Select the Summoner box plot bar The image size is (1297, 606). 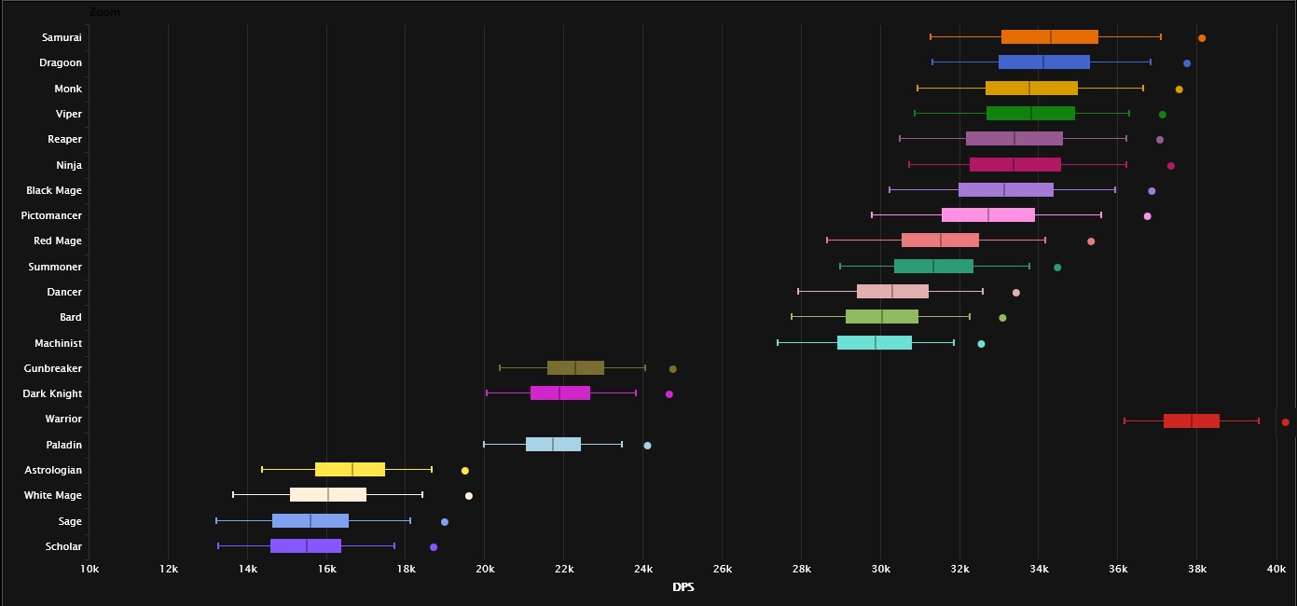tap(933, 267)
